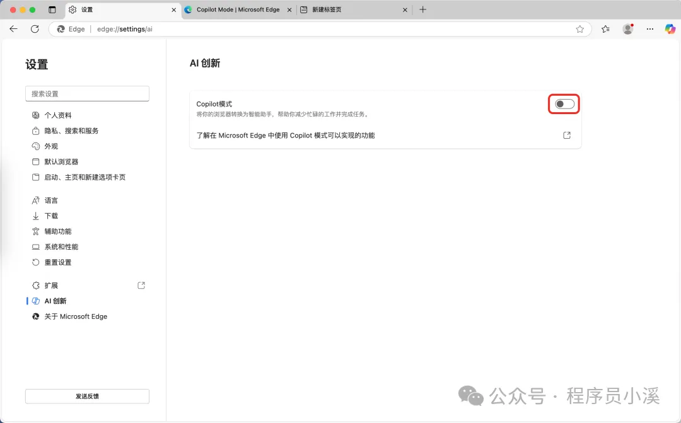Screen dimensions: 681x423
Task: Click the external link icon next to 扩展
Action: click(x=141, y=286)
